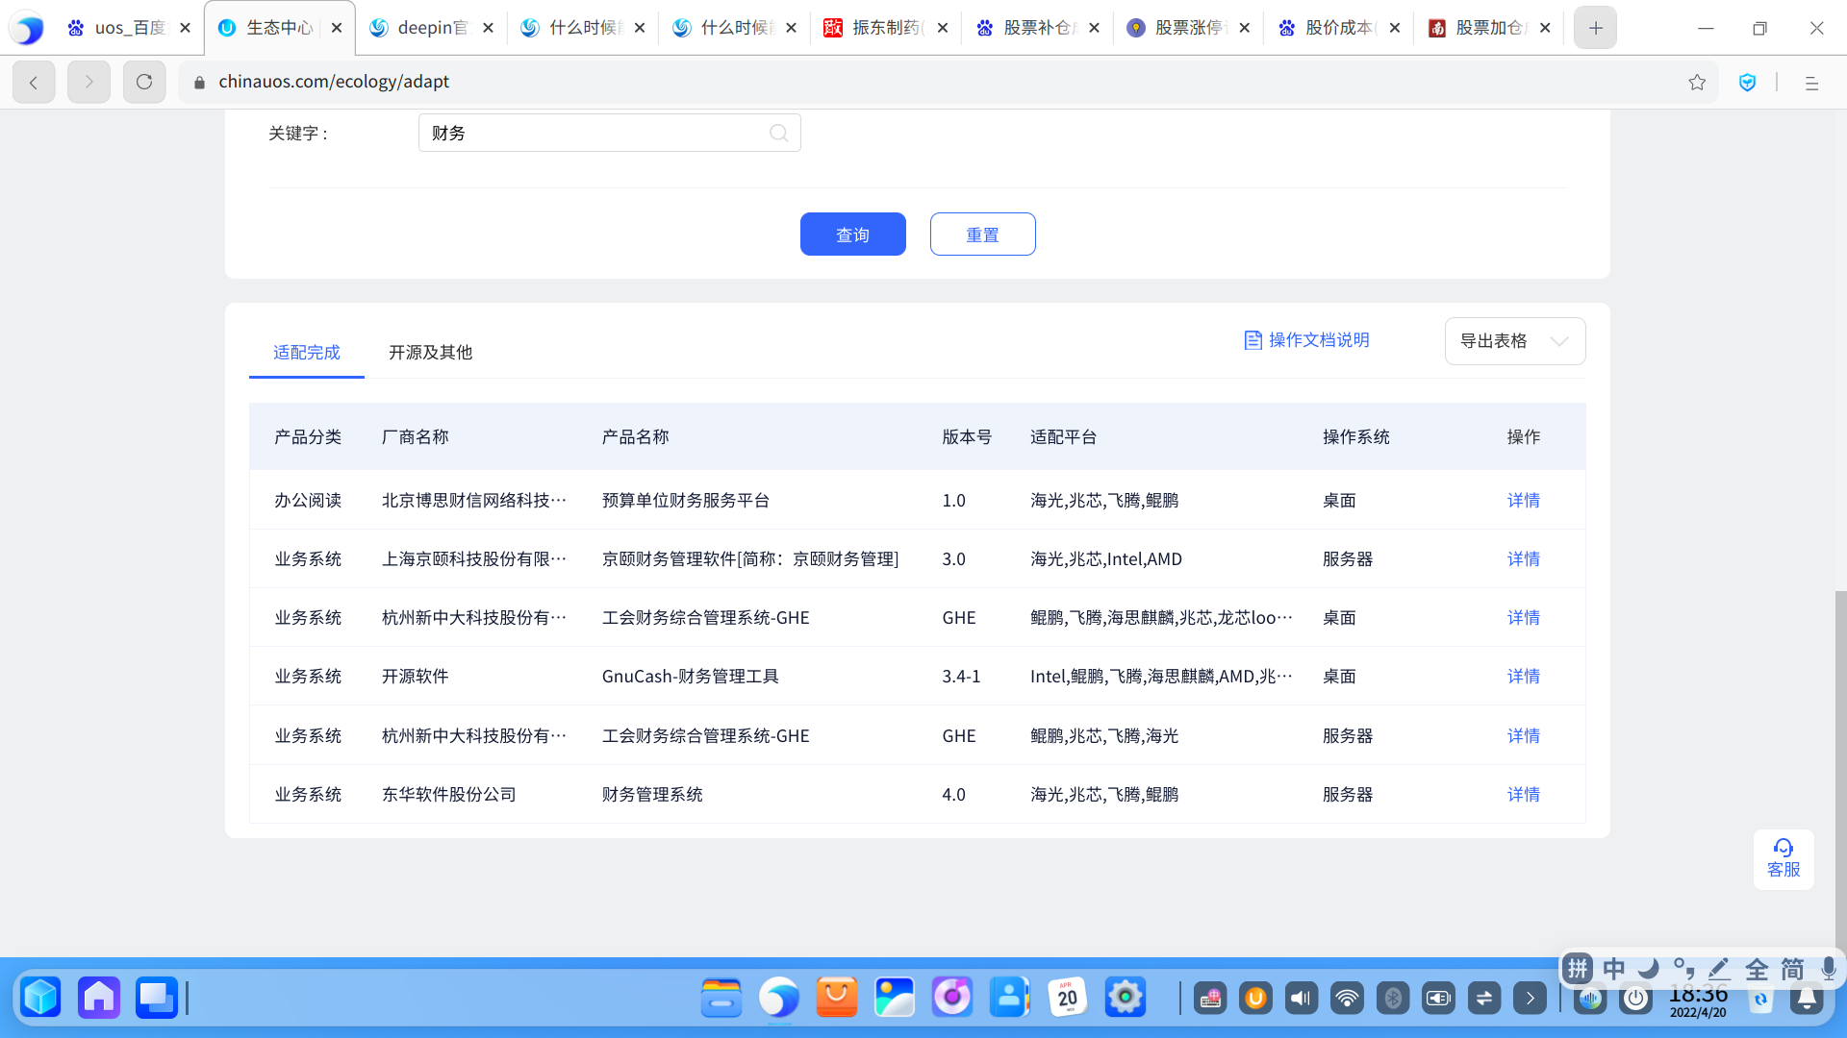
Task: Open the browser hamburger menu
Action: point(1811,84)
